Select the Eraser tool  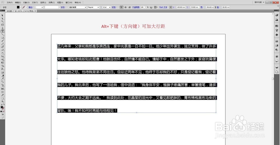[3, 50]
